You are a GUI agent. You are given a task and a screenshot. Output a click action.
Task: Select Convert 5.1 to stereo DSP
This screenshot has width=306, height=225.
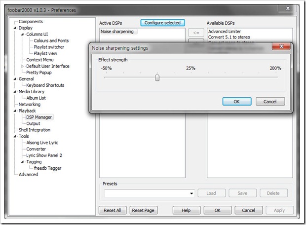tap(229, 37)
